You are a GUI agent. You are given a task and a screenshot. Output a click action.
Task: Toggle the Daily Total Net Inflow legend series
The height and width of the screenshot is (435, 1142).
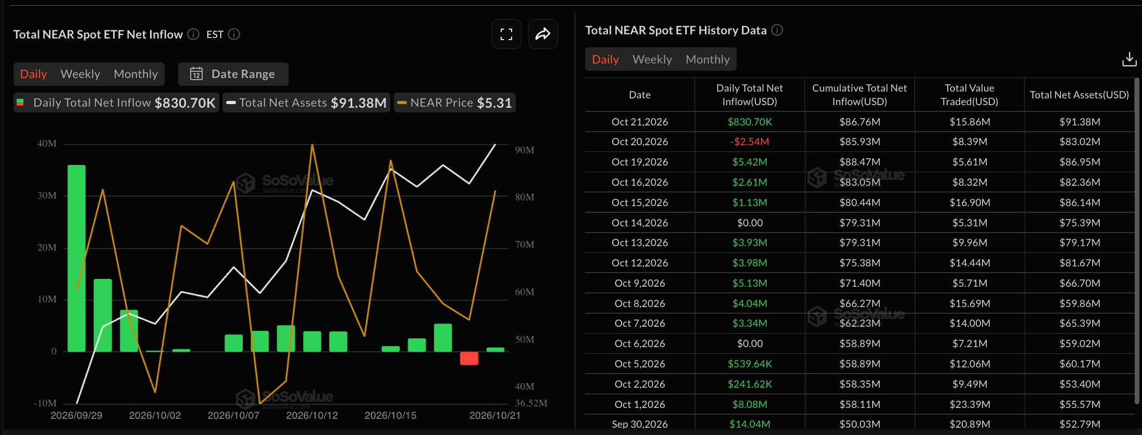click(x=116, y=103)
